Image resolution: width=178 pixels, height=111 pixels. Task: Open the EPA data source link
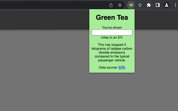[x=122, y=67]
